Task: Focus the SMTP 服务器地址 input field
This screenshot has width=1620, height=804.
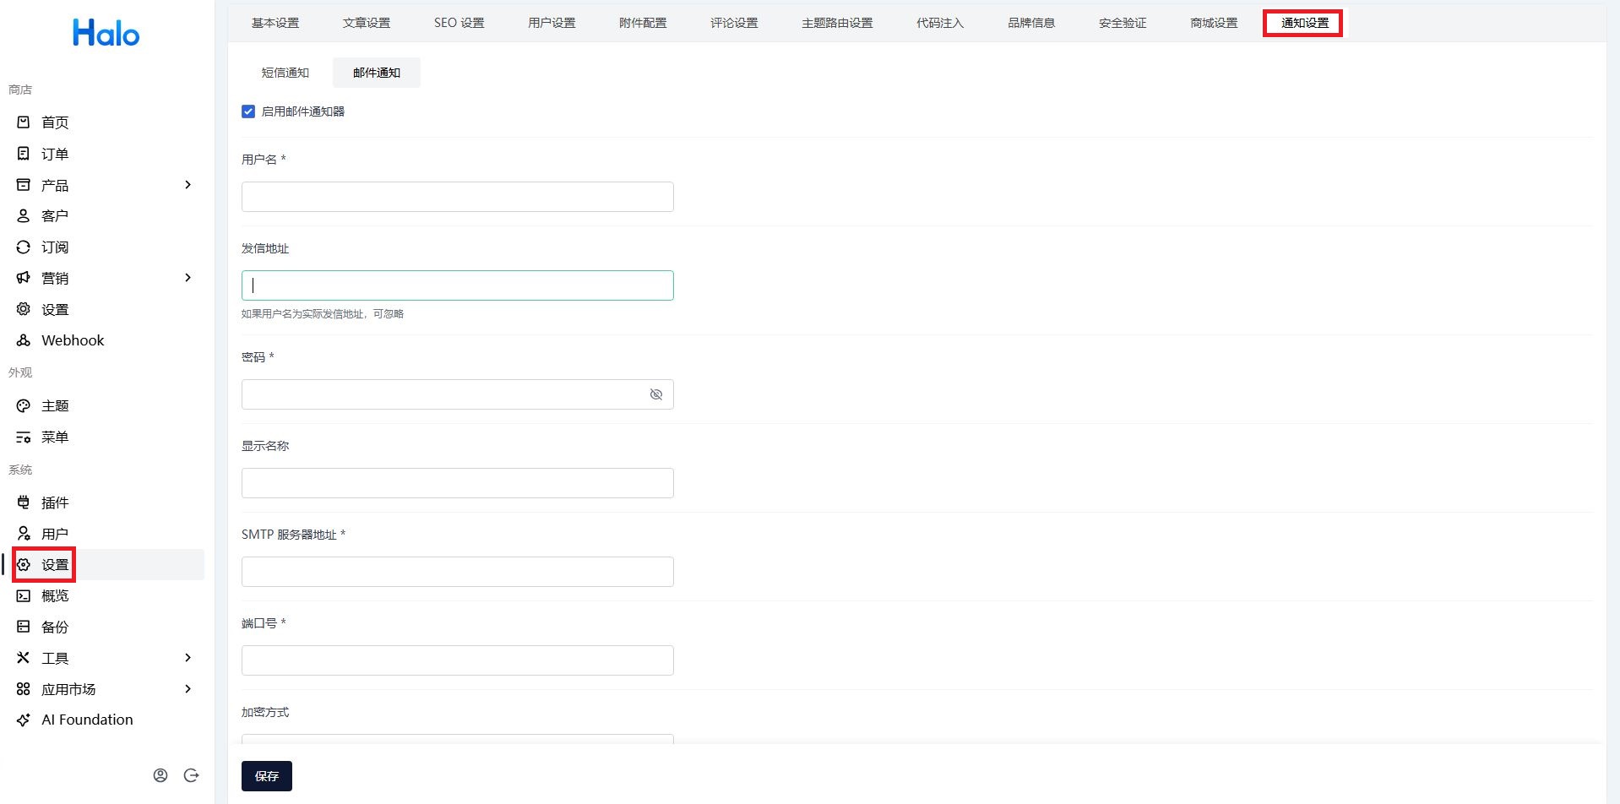Action: tap(458, 572)
